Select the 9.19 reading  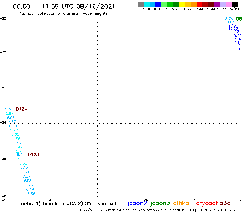click(235, 32)
